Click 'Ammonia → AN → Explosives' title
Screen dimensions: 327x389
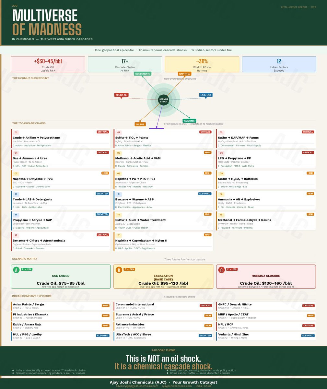click(239, 199)
